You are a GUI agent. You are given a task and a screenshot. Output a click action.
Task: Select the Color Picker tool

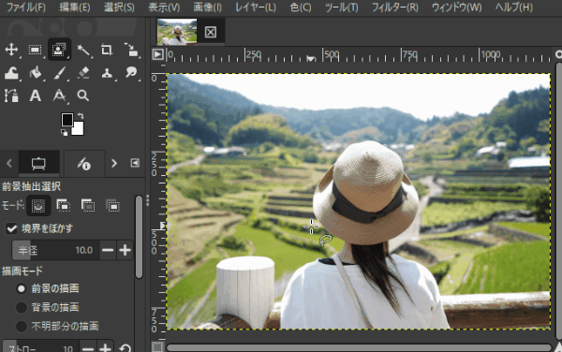pos(59,95)
